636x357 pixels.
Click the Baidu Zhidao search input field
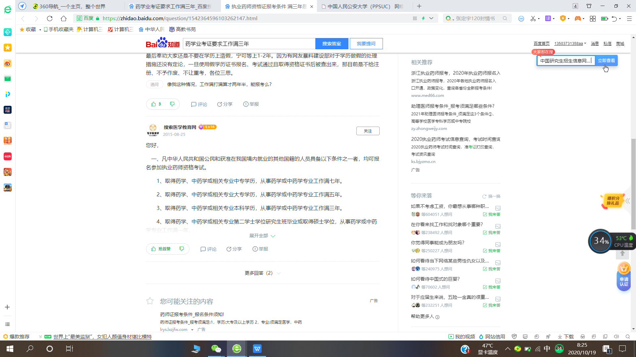(248, 44)
